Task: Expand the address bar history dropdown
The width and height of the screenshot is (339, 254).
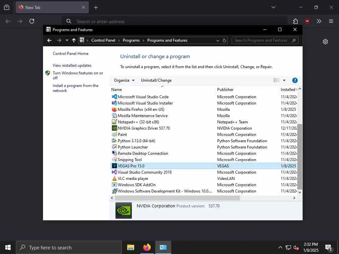Action: (x=218, y=41)
